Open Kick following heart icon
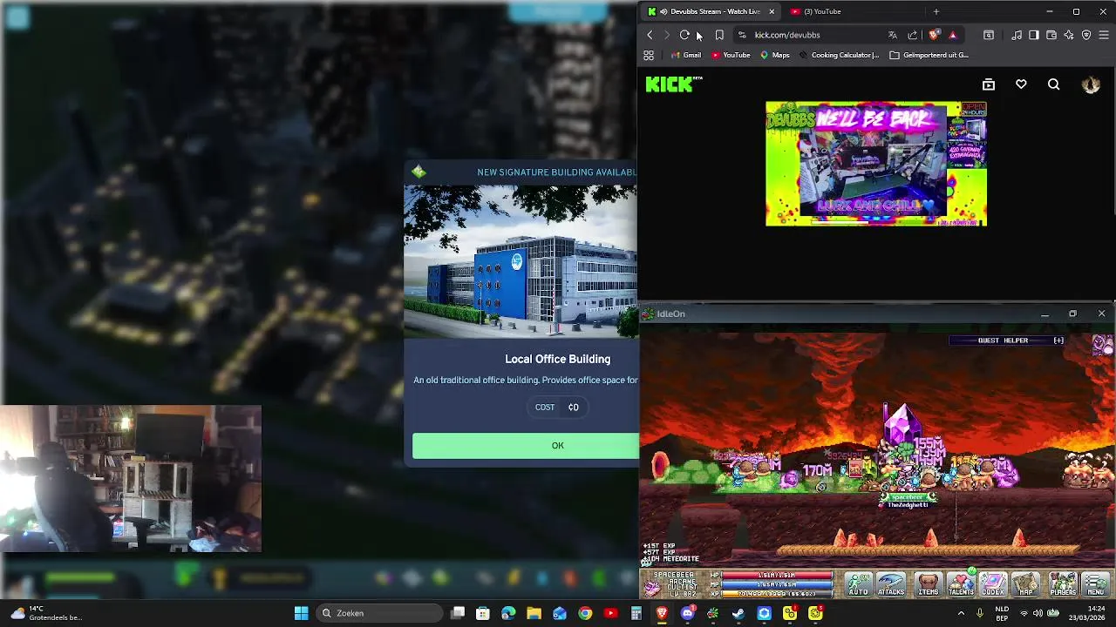The width and height of the screenshot is (1116, 627). (x=1021, y=84)
